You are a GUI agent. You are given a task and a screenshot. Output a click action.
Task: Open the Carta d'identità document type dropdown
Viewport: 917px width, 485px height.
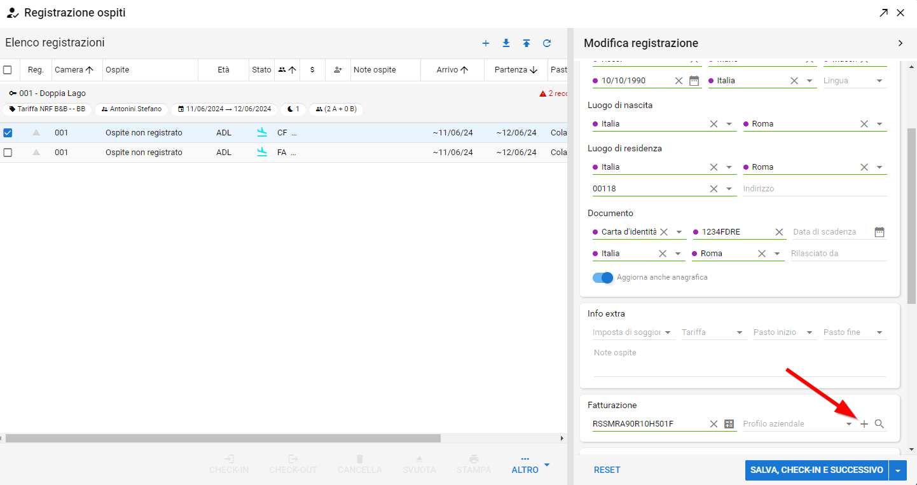pyautogui.click(x=679, y=232)
